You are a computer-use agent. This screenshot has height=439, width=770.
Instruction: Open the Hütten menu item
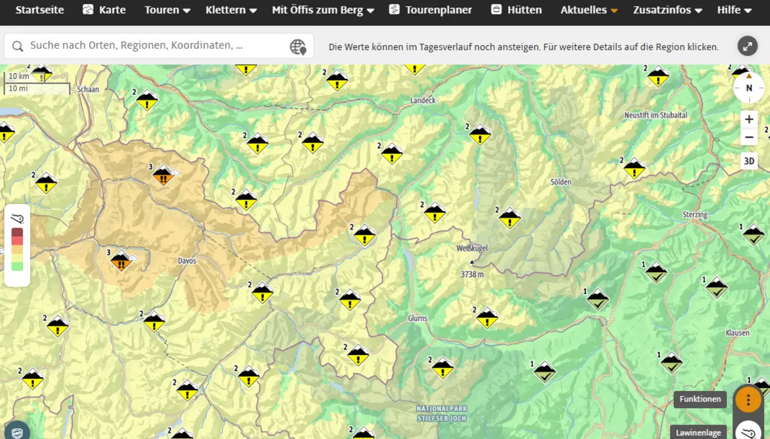coord(517,10)
